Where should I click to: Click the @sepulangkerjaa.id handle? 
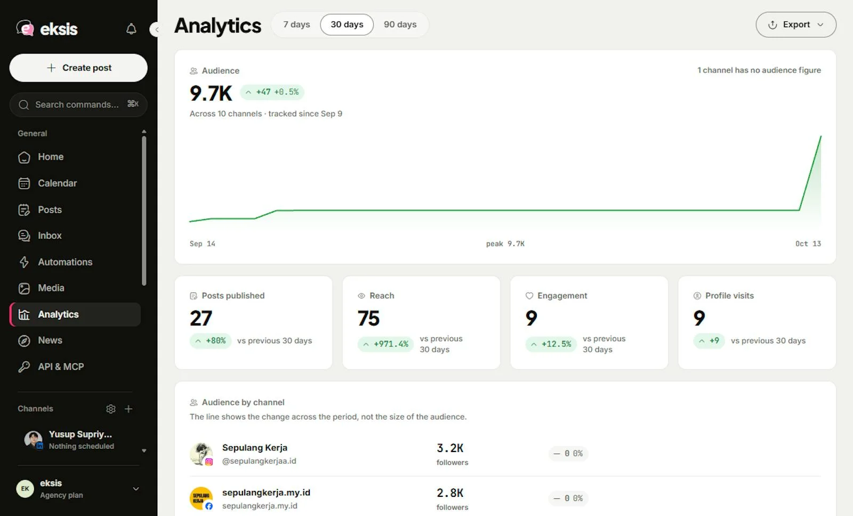click(x=259, y=461)
